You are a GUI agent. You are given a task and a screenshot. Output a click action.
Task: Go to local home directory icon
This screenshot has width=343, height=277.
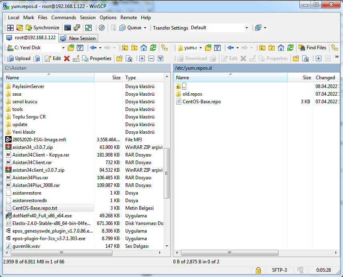(144, 48)
